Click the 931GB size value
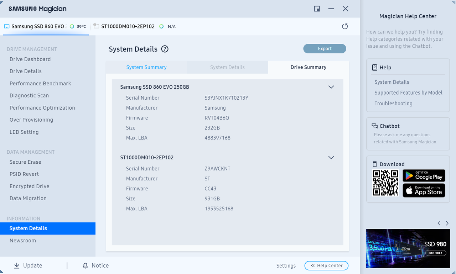Viewport: 456px width, 274px height. 212,199
